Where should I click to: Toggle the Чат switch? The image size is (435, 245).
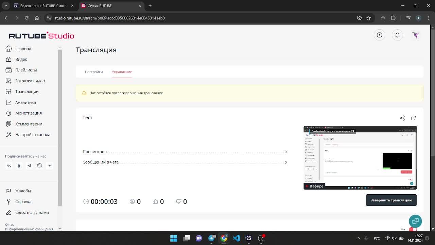(413, 229)
